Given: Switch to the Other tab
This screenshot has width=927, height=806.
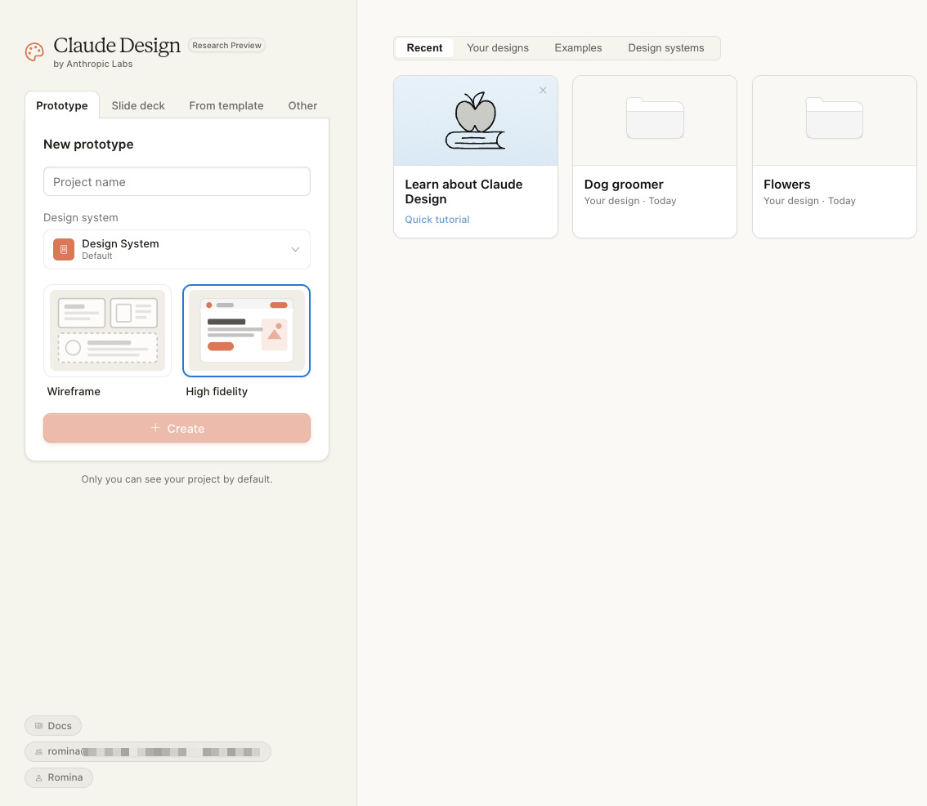Looking at the screenshot, I should point(302,105).
